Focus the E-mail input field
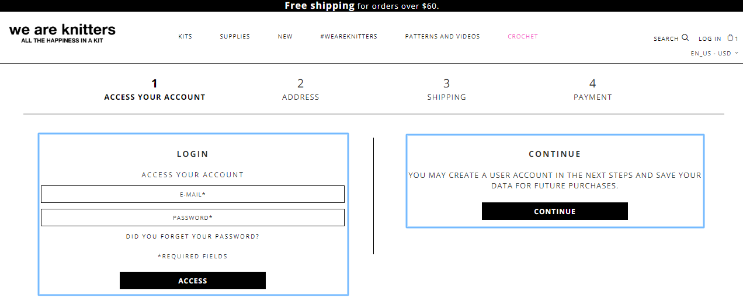Screen dimensions: 743x298 193,194
